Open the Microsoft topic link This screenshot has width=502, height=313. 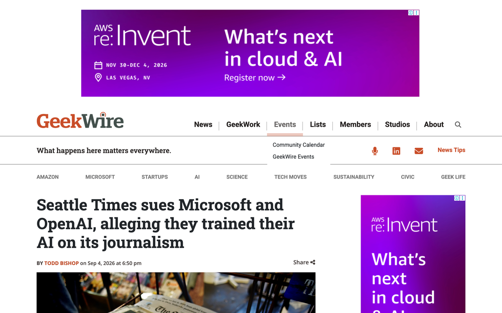[100, 177]
